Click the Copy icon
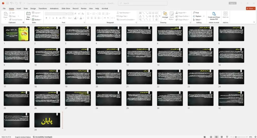This screenshot has height=138, width=257. pyautogui.click(x=10, y=16)
